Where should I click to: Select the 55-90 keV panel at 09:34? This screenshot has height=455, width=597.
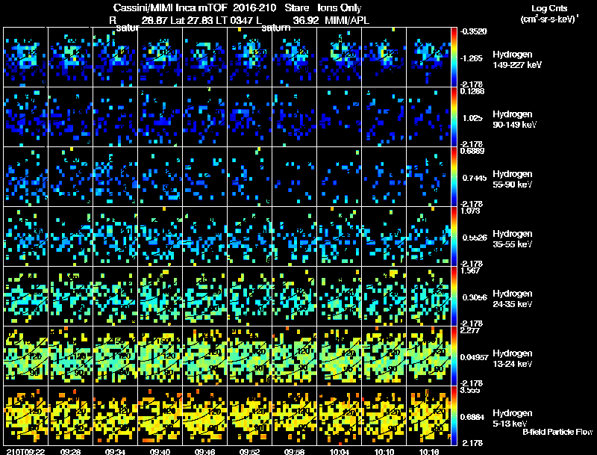tap(116, 176)
